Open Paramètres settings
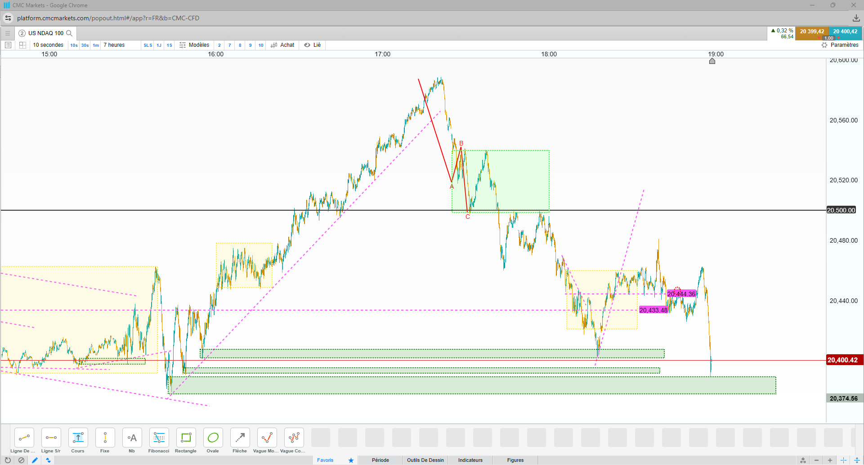 coord(840,45)
